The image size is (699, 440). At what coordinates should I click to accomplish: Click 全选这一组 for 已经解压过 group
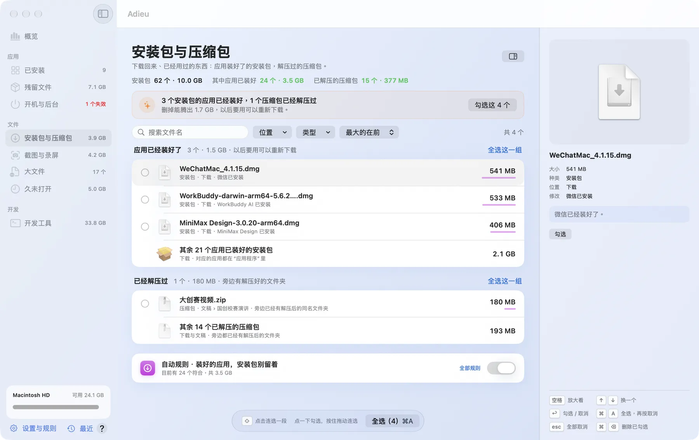[x=505, y=281]
